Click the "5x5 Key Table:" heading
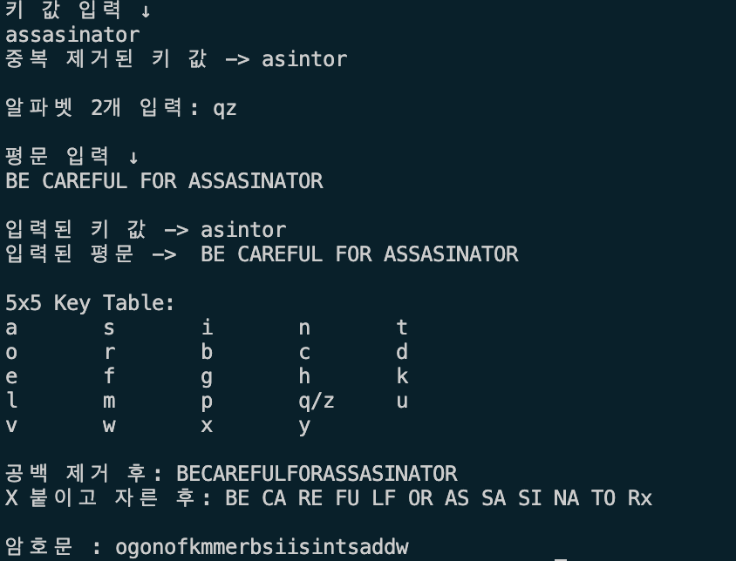Image resolution: width=736 pixels, height=561 pixels. tap(90, 303)
